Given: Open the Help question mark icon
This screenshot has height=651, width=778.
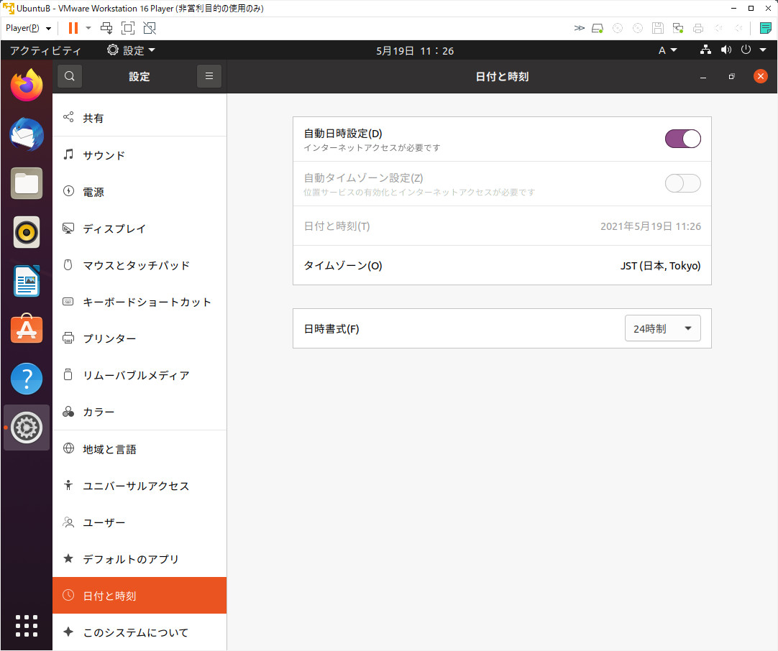Looking at the screenshot, I should (27, 379).
